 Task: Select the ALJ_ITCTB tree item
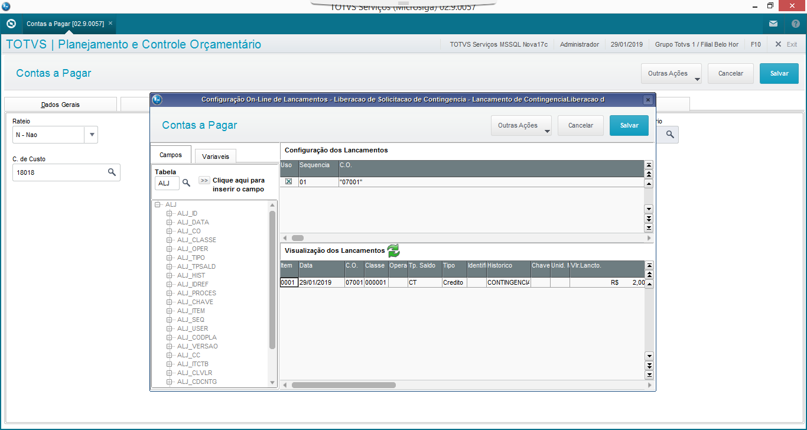pos(193,364)
